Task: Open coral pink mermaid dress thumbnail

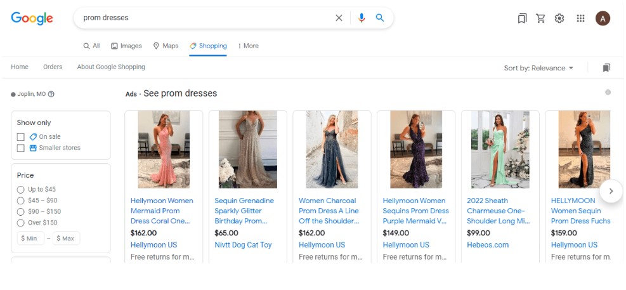Action: click(x=164, y=149)
